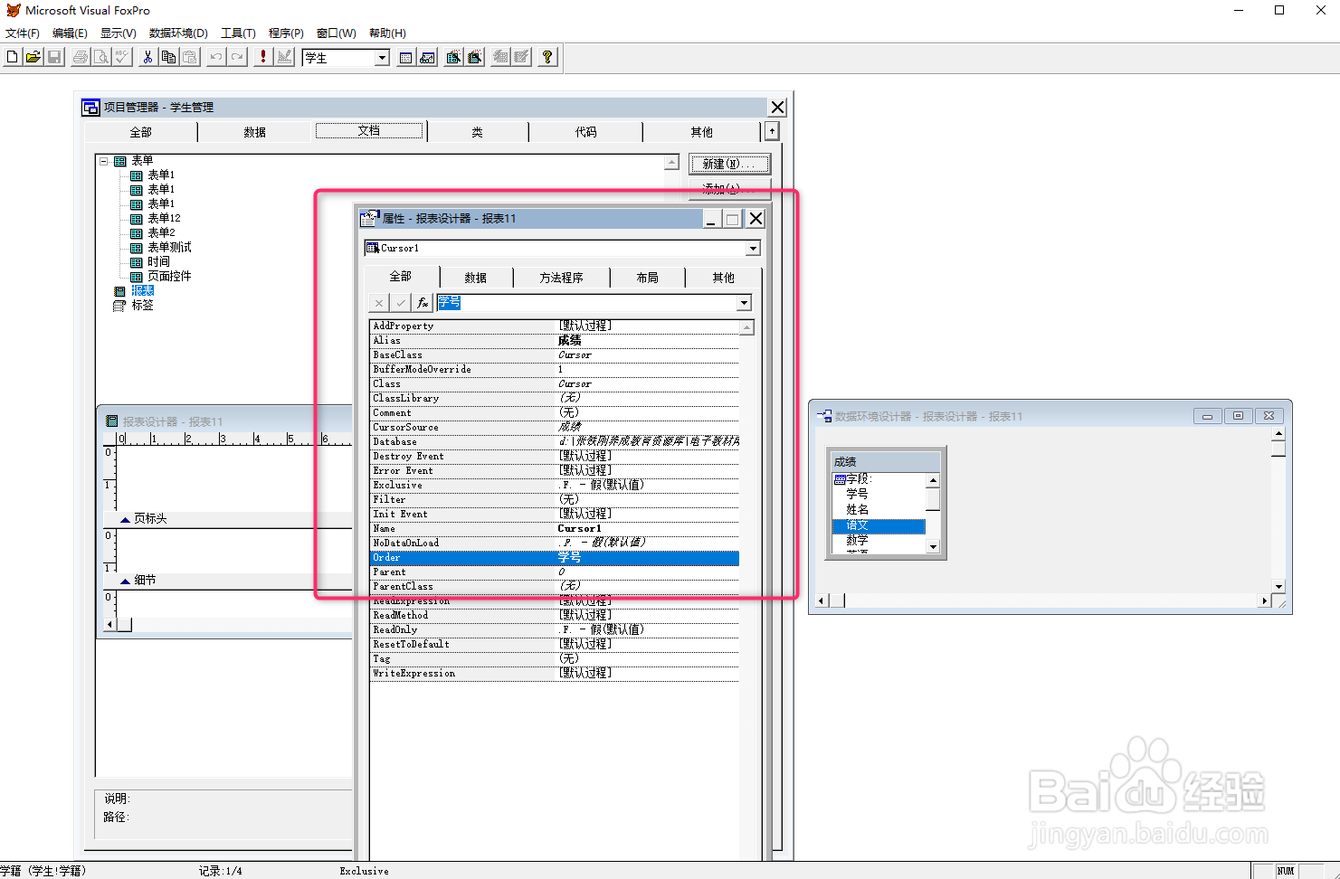This screenshot has height=879, width=1340.
Task: Open the Command Window toolbar icon
Action: [x=406, y=57]
